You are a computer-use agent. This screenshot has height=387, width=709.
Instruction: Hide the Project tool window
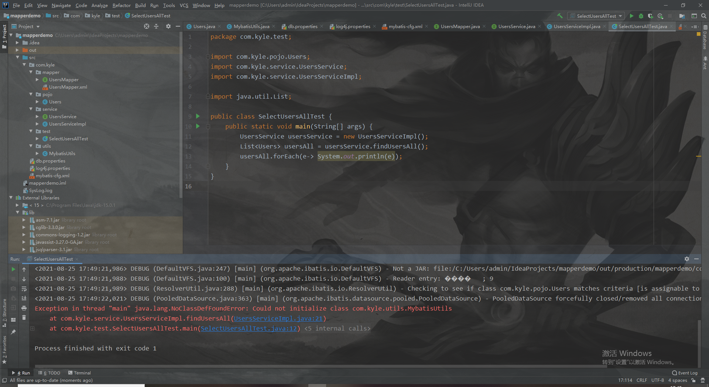178,26
